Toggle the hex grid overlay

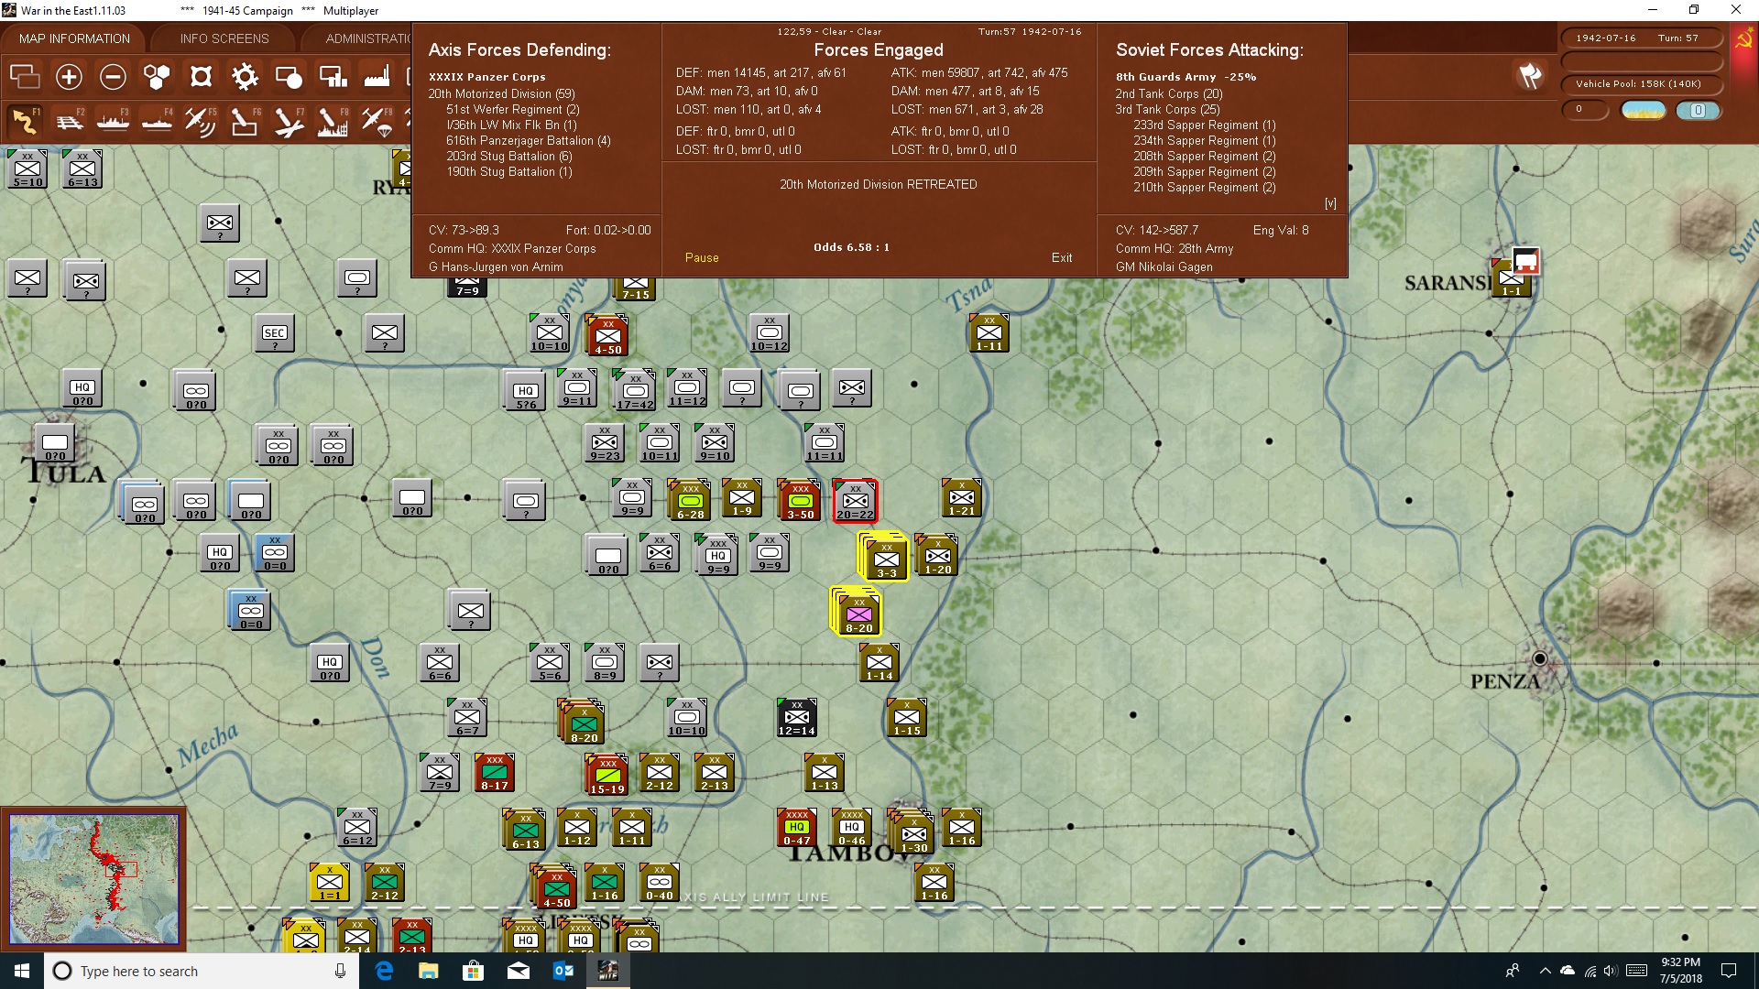tap(157, 77)
